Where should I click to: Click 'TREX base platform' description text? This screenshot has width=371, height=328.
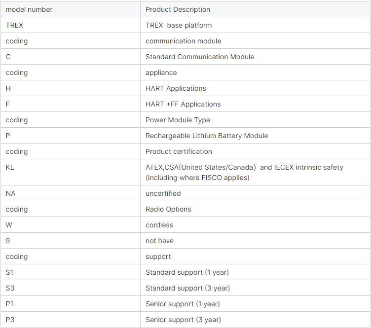coord(179,25)
